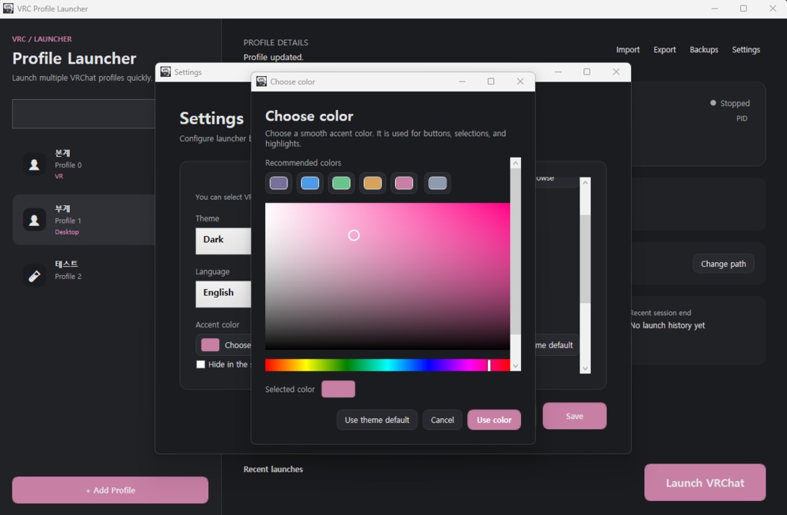Click the purple recommended color swatch
This screenshot has width=787, height=515.
pos(278,183)
